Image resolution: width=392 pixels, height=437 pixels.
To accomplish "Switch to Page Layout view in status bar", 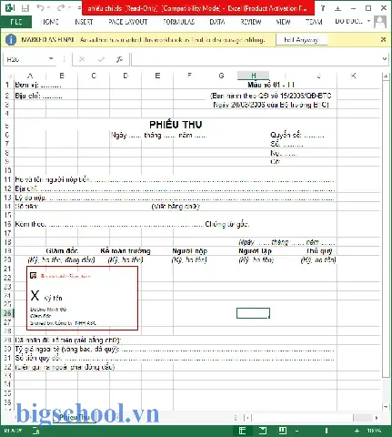I will tap(263, 431).
